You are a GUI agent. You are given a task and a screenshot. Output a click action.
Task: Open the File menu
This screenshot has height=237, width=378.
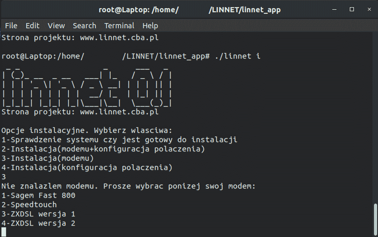[x=11, y=26]
